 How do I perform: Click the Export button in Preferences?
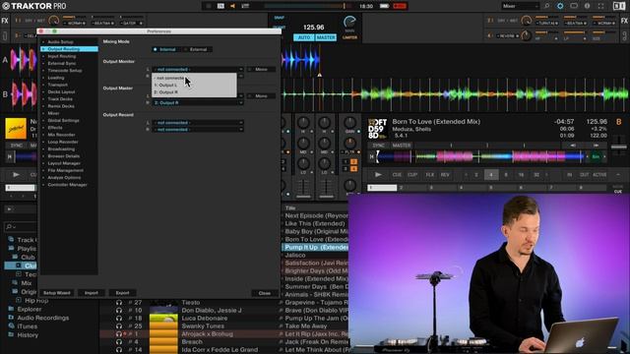[x=122, y=293]
